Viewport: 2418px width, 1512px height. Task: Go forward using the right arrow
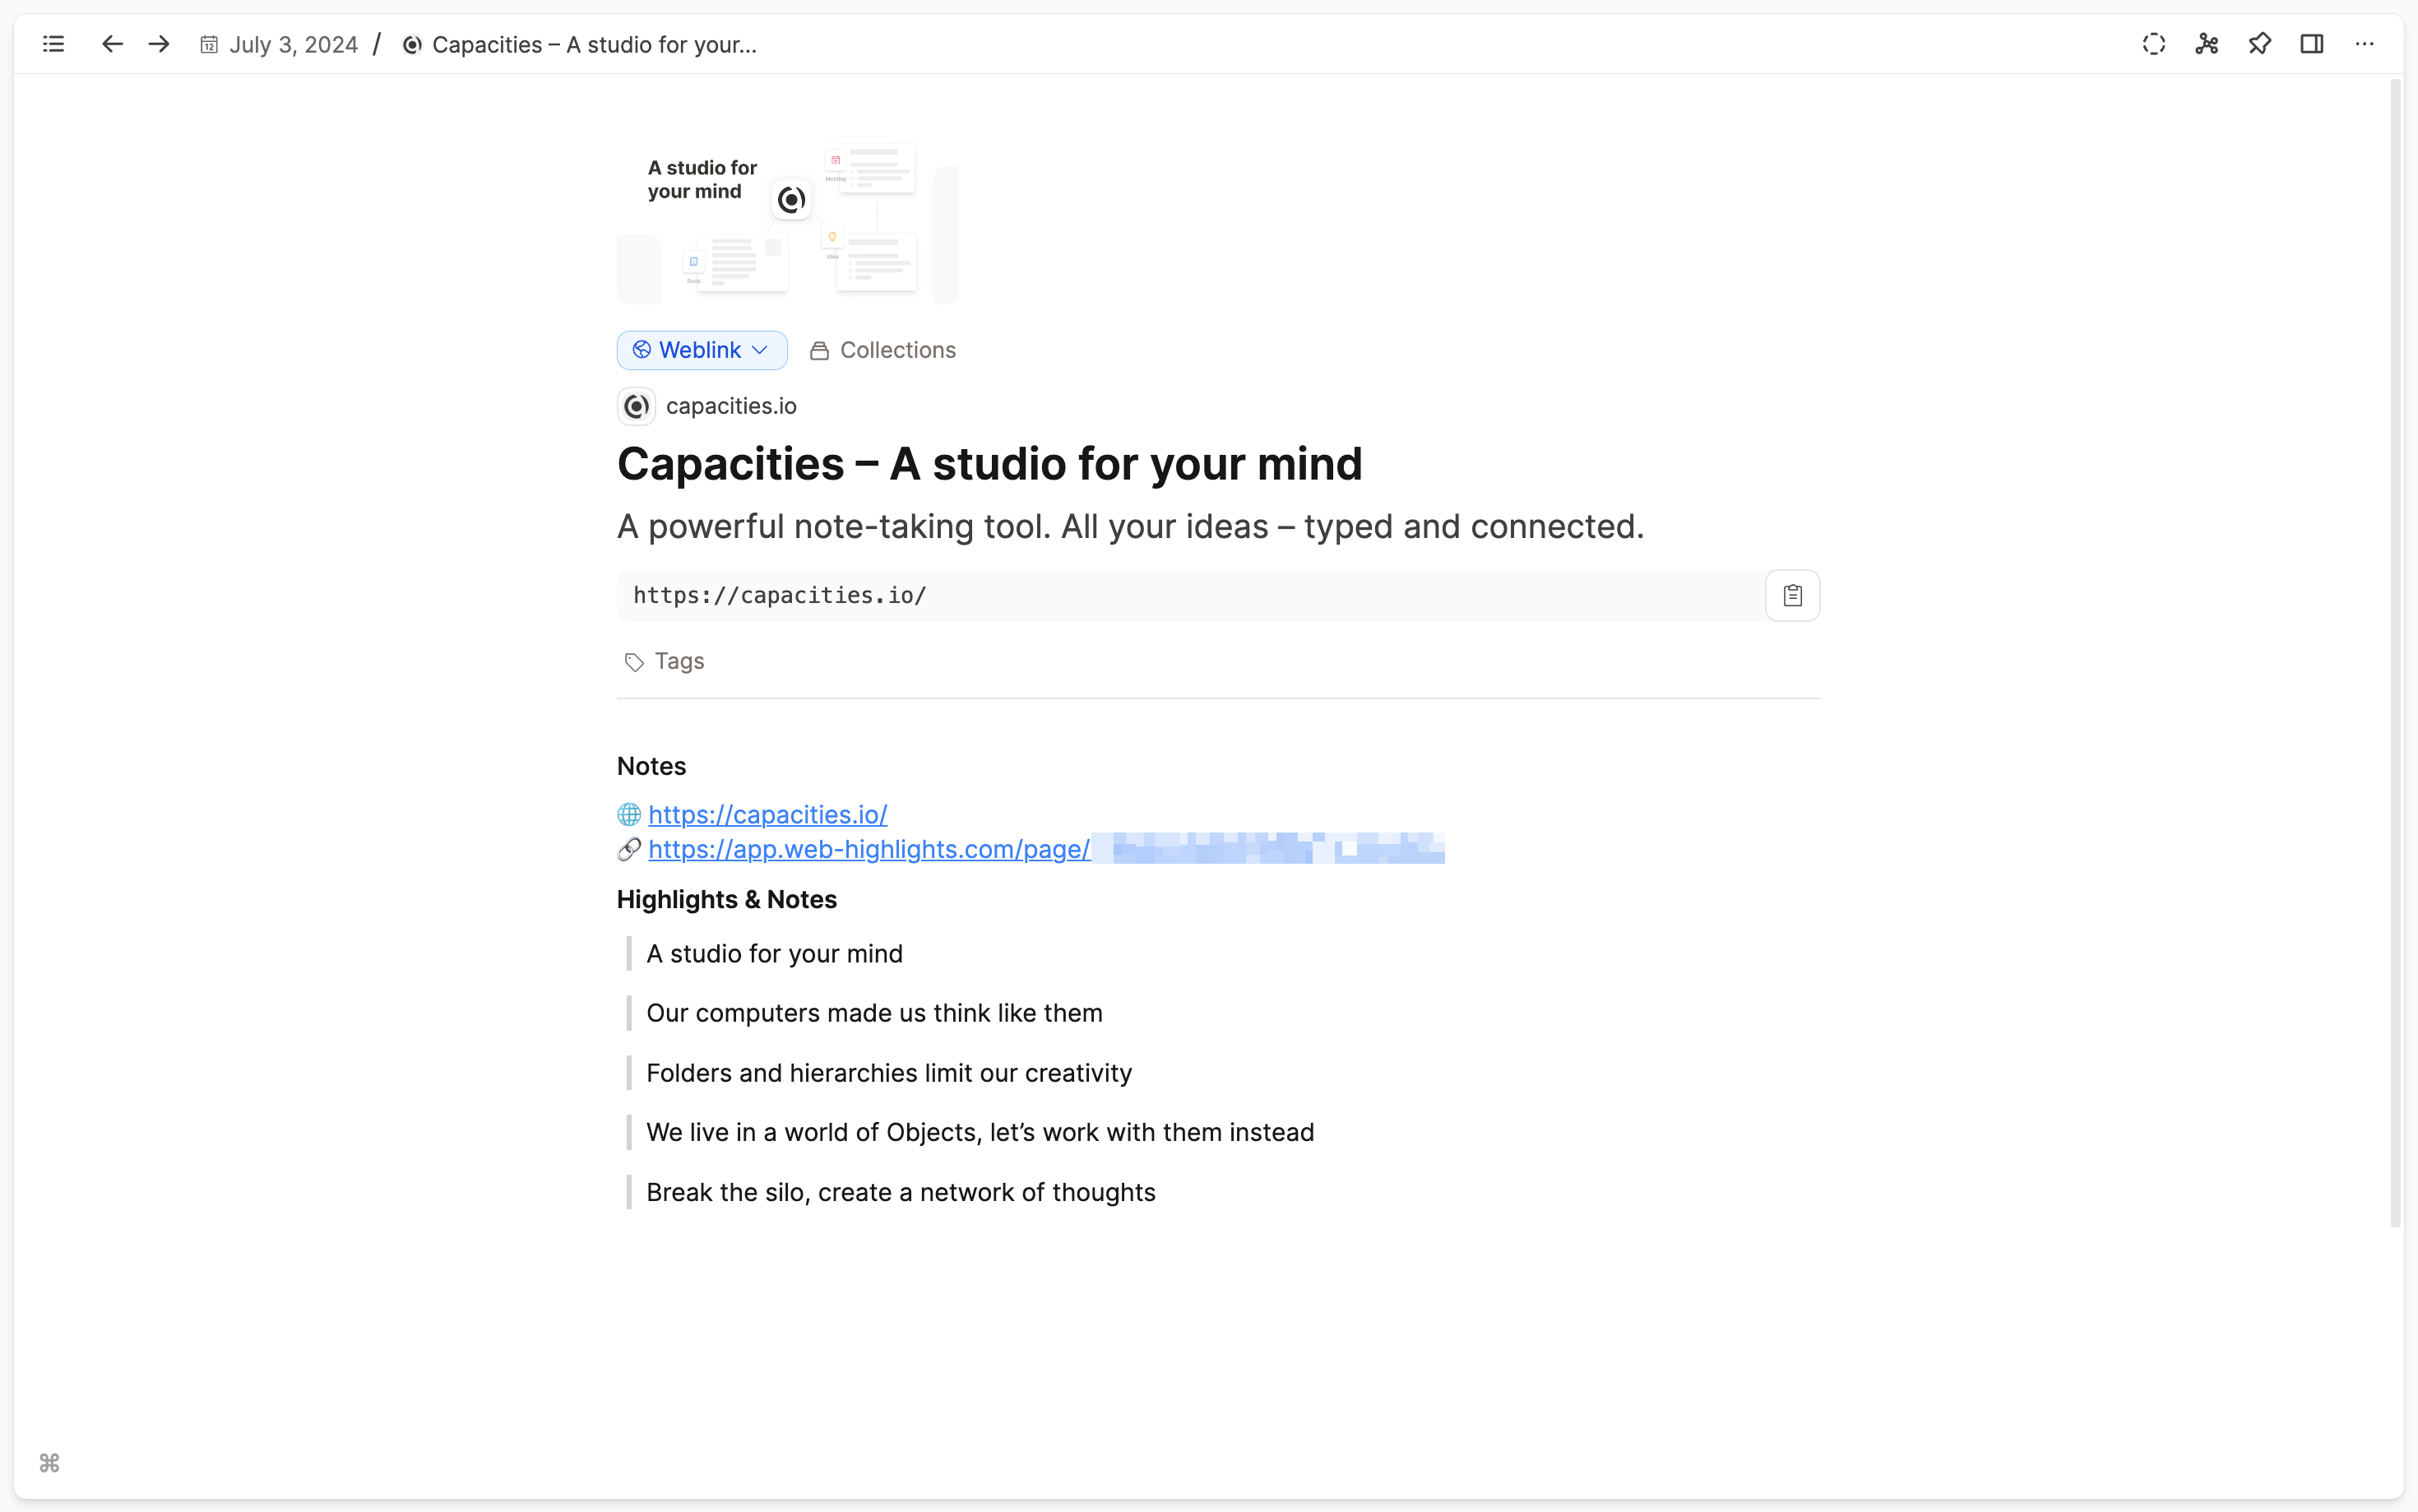click(x=159, y=44)
